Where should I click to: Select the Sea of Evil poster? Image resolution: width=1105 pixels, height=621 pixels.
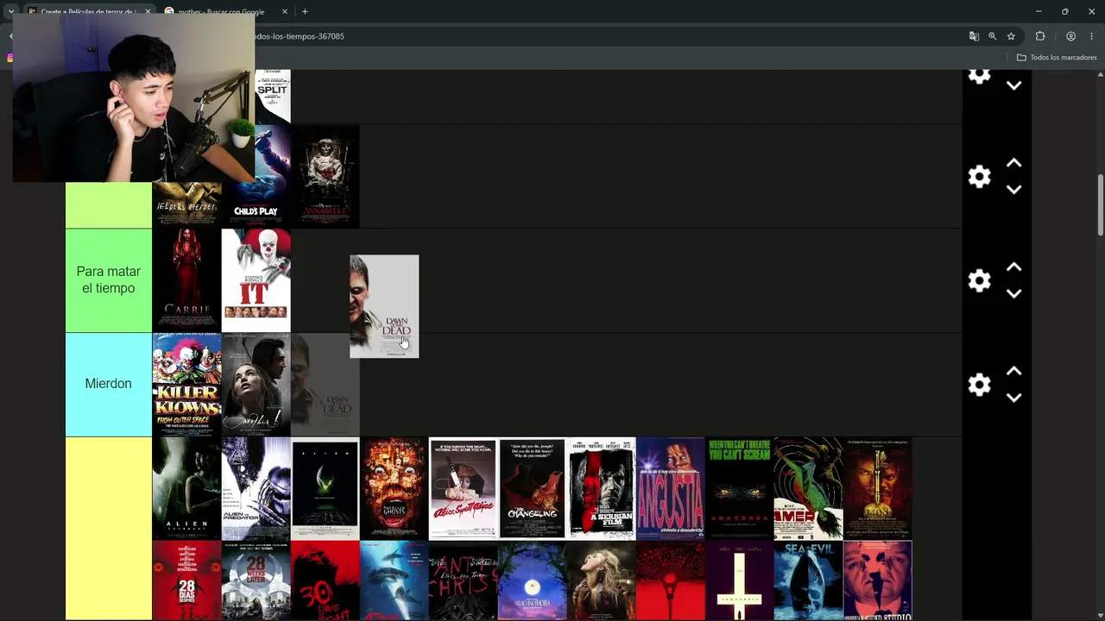coord(809,580)
